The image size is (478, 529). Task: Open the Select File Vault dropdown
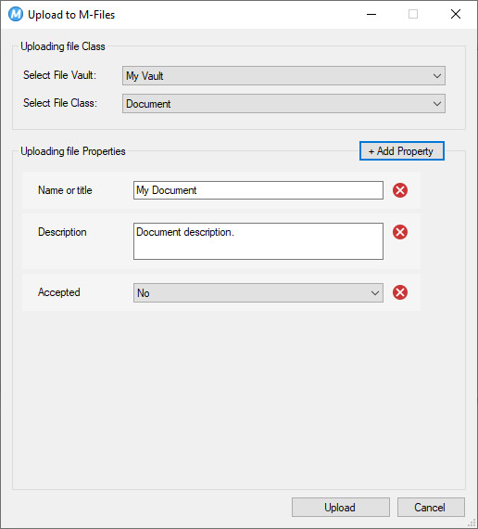click(x=283, y=75)
